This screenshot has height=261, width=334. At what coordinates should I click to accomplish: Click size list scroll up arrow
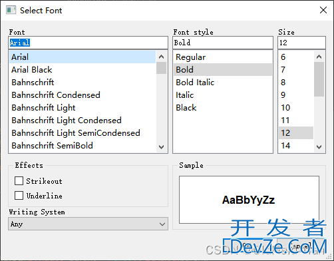click(x=319, y=57)
